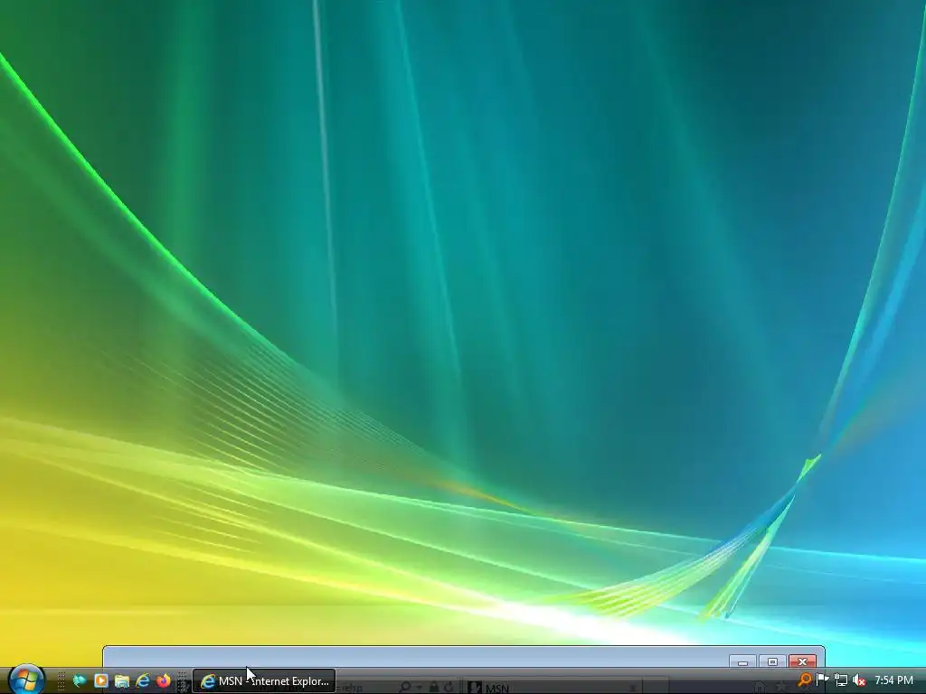Viewport: 926px width, 694px height.
Task: Close the Internet Explorer window
Action: click(803, 662)
